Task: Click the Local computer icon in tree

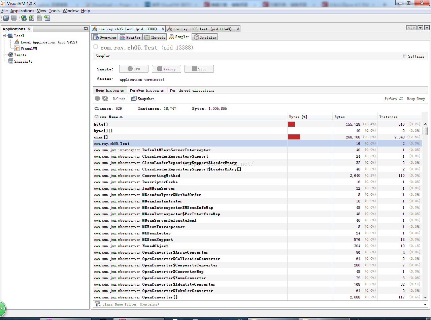Action: point(10,36)
